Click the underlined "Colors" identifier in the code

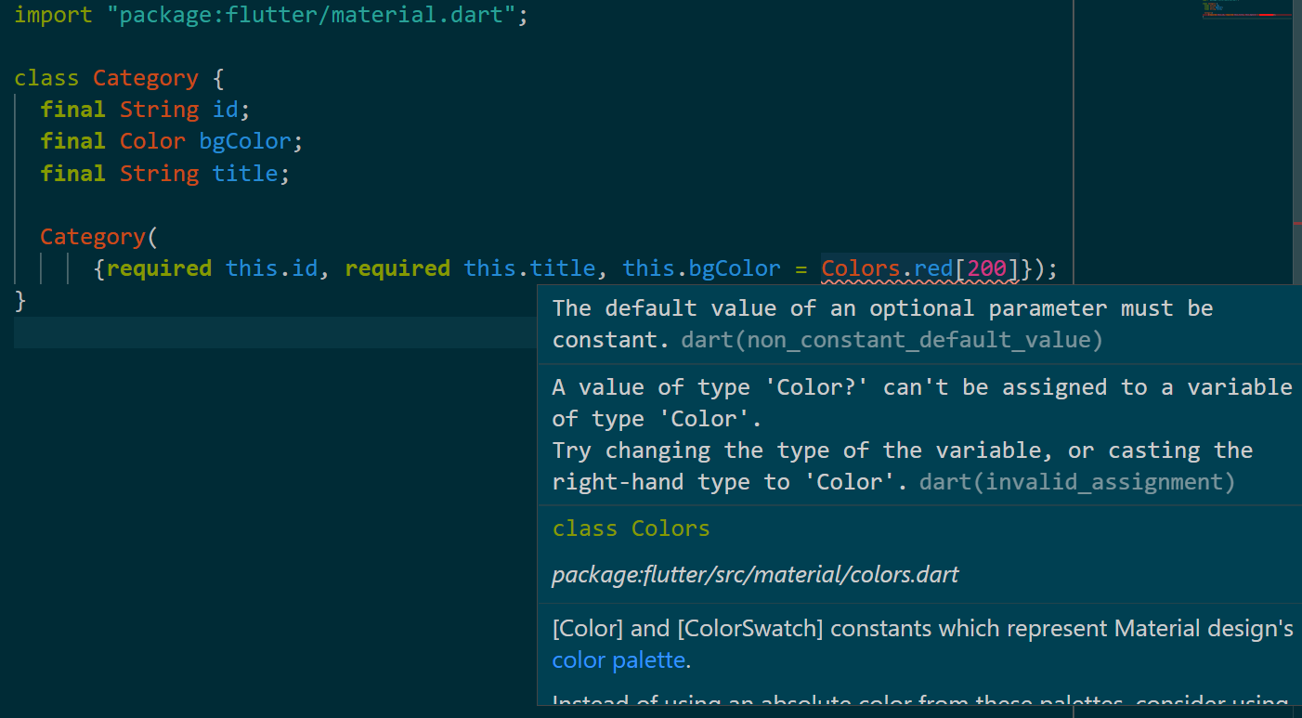pyautogui.click(x=860, y=269)
